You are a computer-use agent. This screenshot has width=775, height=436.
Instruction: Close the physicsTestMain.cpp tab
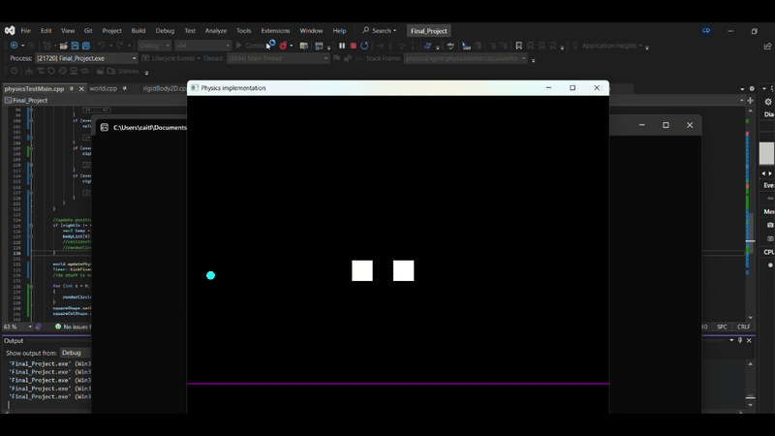coord(81,88)
